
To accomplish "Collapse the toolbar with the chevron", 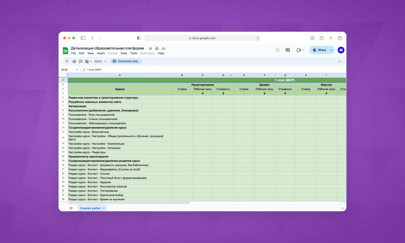I will coord(339,62).
